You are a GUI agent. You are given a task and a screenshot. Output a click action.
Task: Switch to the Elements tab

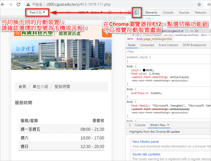[x=151, y=12]
